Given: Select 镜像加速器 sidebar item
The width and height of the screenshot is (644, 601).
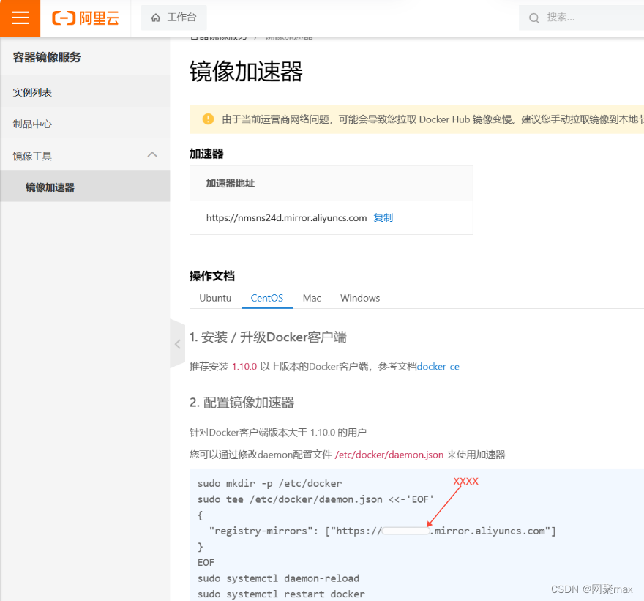Looking at the screenshot, I should pos(85,187).
